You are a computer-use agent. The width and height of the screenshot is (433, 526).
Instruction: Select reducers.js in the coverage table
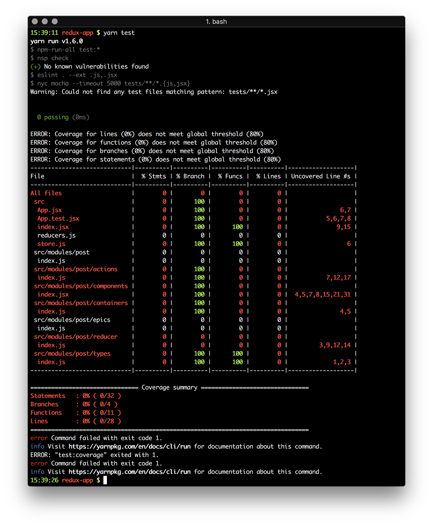pos(56,236)
